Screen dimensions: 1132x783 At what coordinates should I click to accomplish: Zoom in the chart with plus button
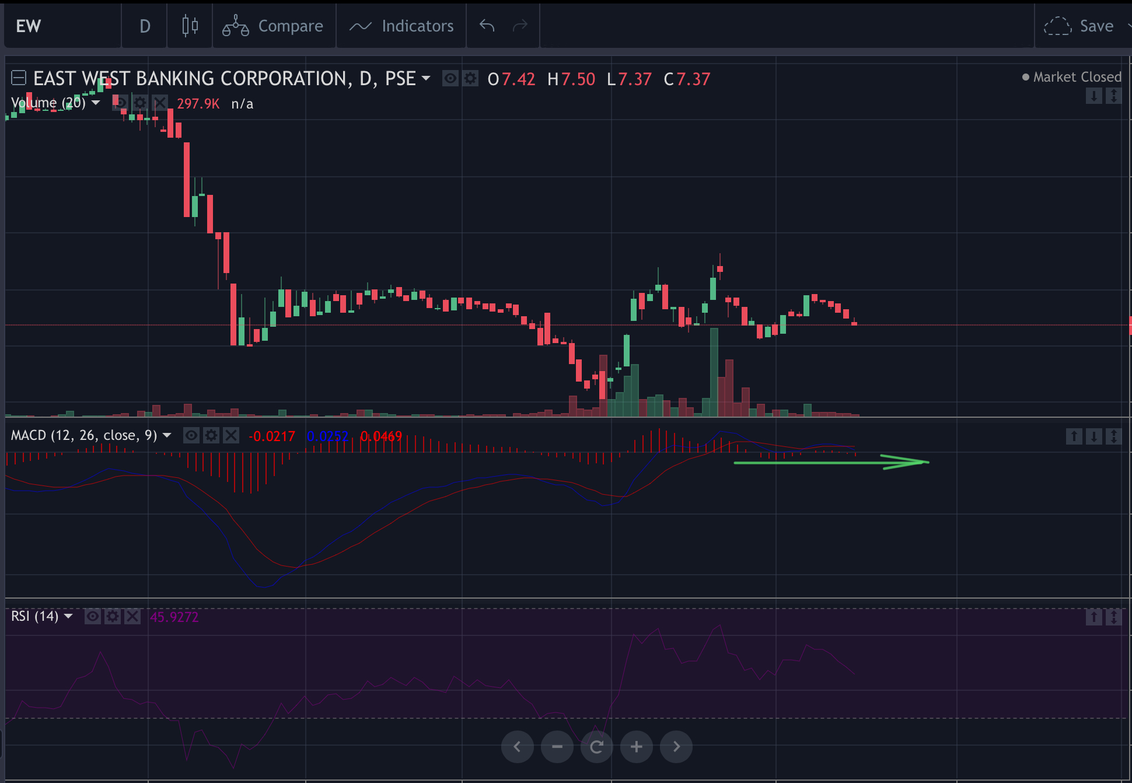click(637, 747)
